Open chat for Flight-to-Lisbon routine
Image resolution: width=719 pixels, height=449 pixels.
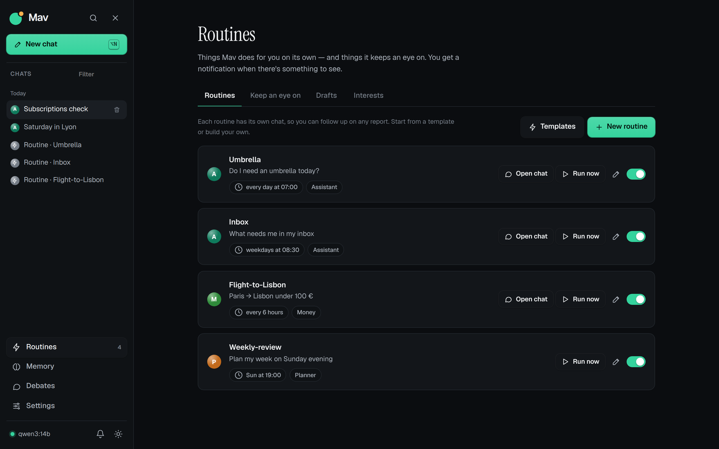(x=526, y=299)
